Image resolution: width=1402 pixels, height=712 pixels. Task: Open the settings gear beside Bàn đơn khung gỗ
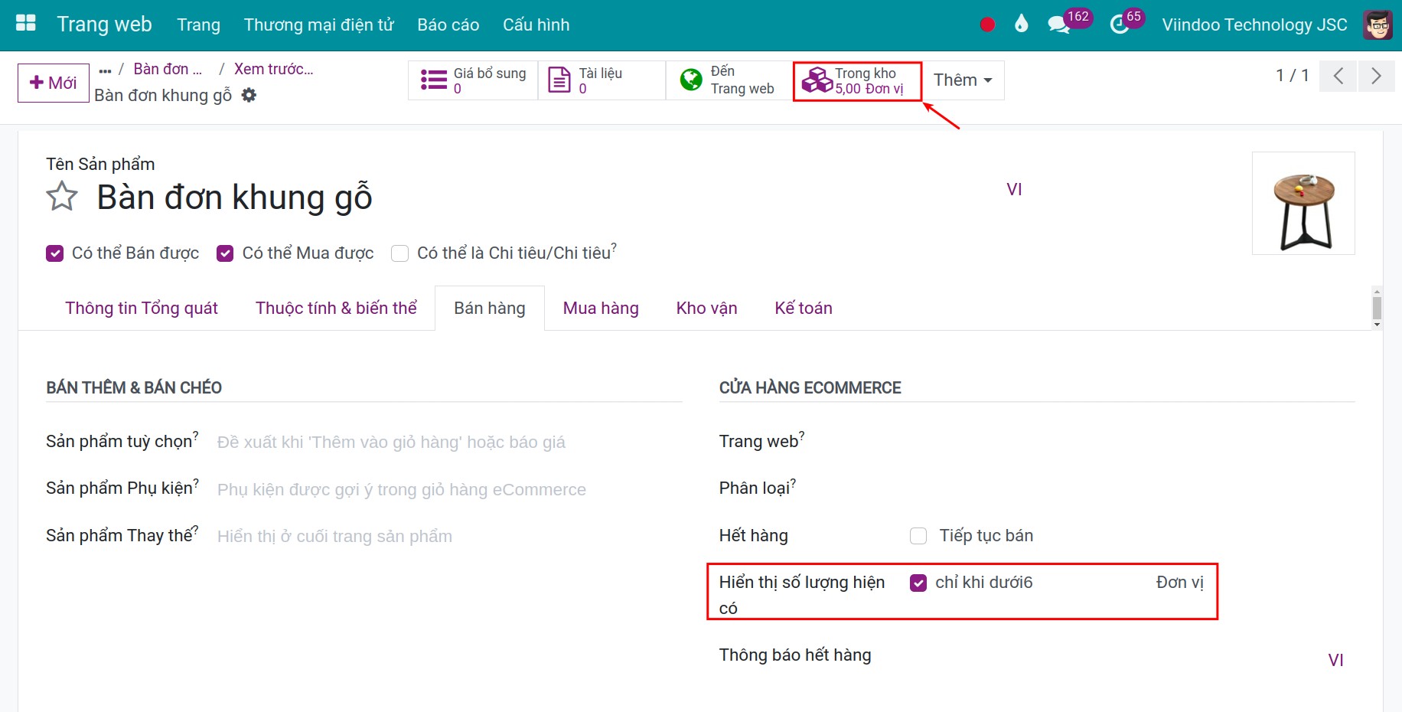click(x=249, y=95)
